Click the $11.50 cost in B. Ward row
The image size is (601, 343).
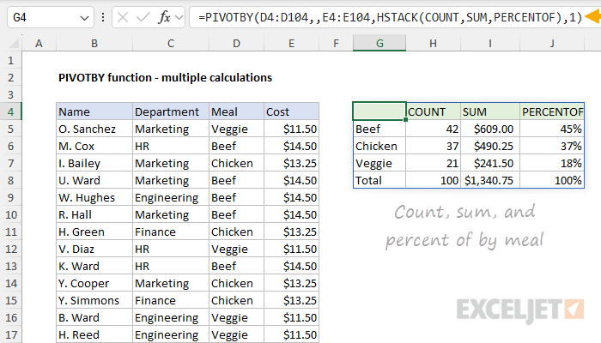click(x=291, y=318)
